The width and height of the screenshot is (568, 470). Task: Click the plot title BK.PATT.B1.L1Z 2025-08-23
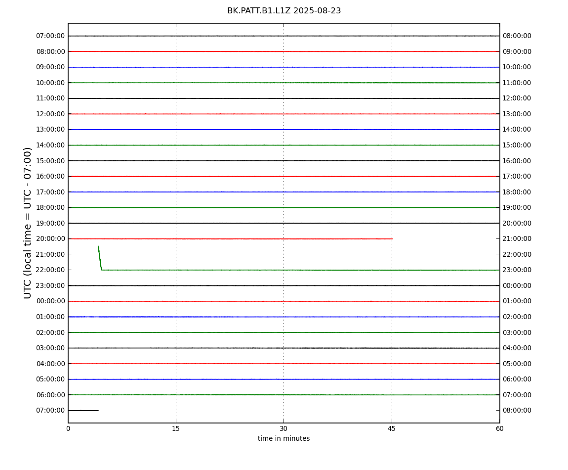(x=284, y=11)
